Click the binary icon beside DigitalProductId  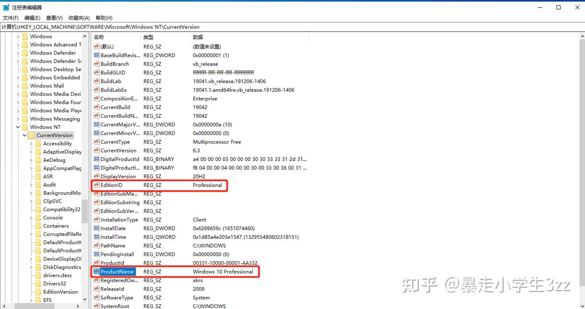pyautogui.click(x=96, y=159)
